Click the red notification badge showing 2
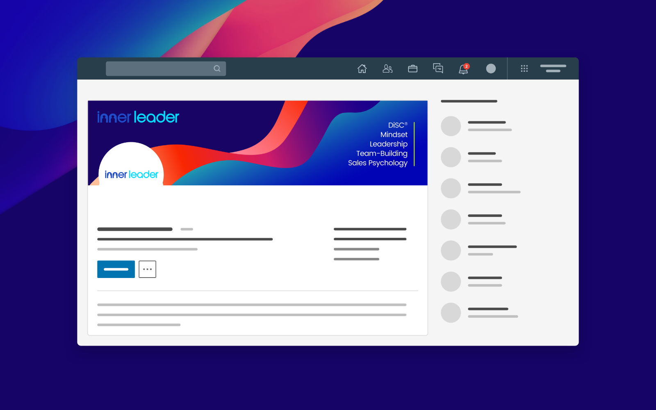This screenshot has height=410, width=656. coord(467,66)
